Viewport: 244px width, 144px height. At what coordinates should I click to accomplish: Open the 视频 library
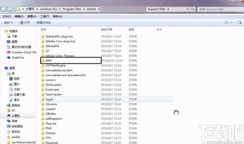point(14,78)
